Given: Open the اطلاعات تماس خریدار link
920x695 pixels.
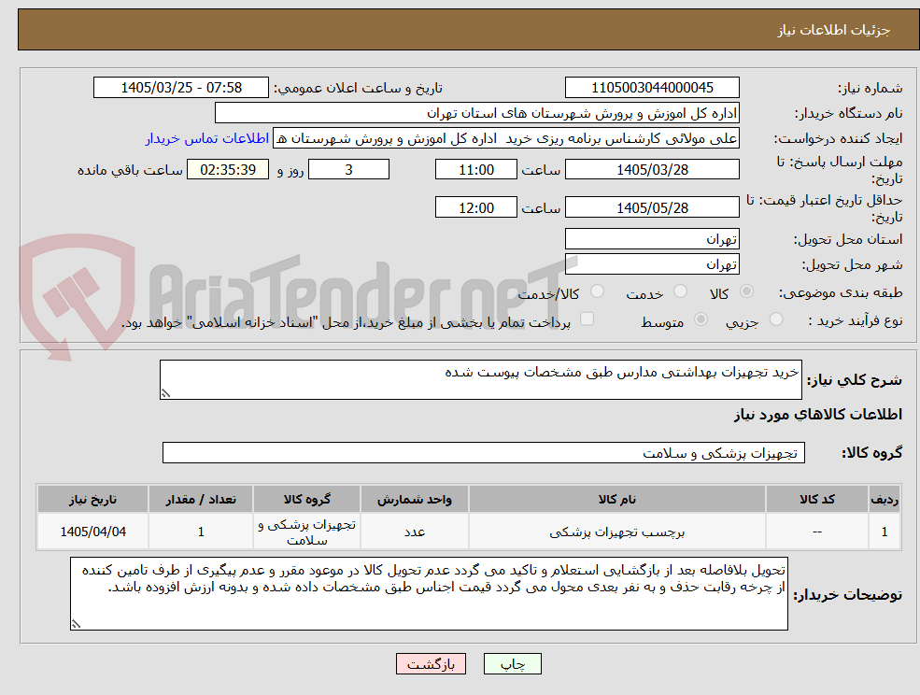Looking at the screenshot, I should [x=207, y=138].
